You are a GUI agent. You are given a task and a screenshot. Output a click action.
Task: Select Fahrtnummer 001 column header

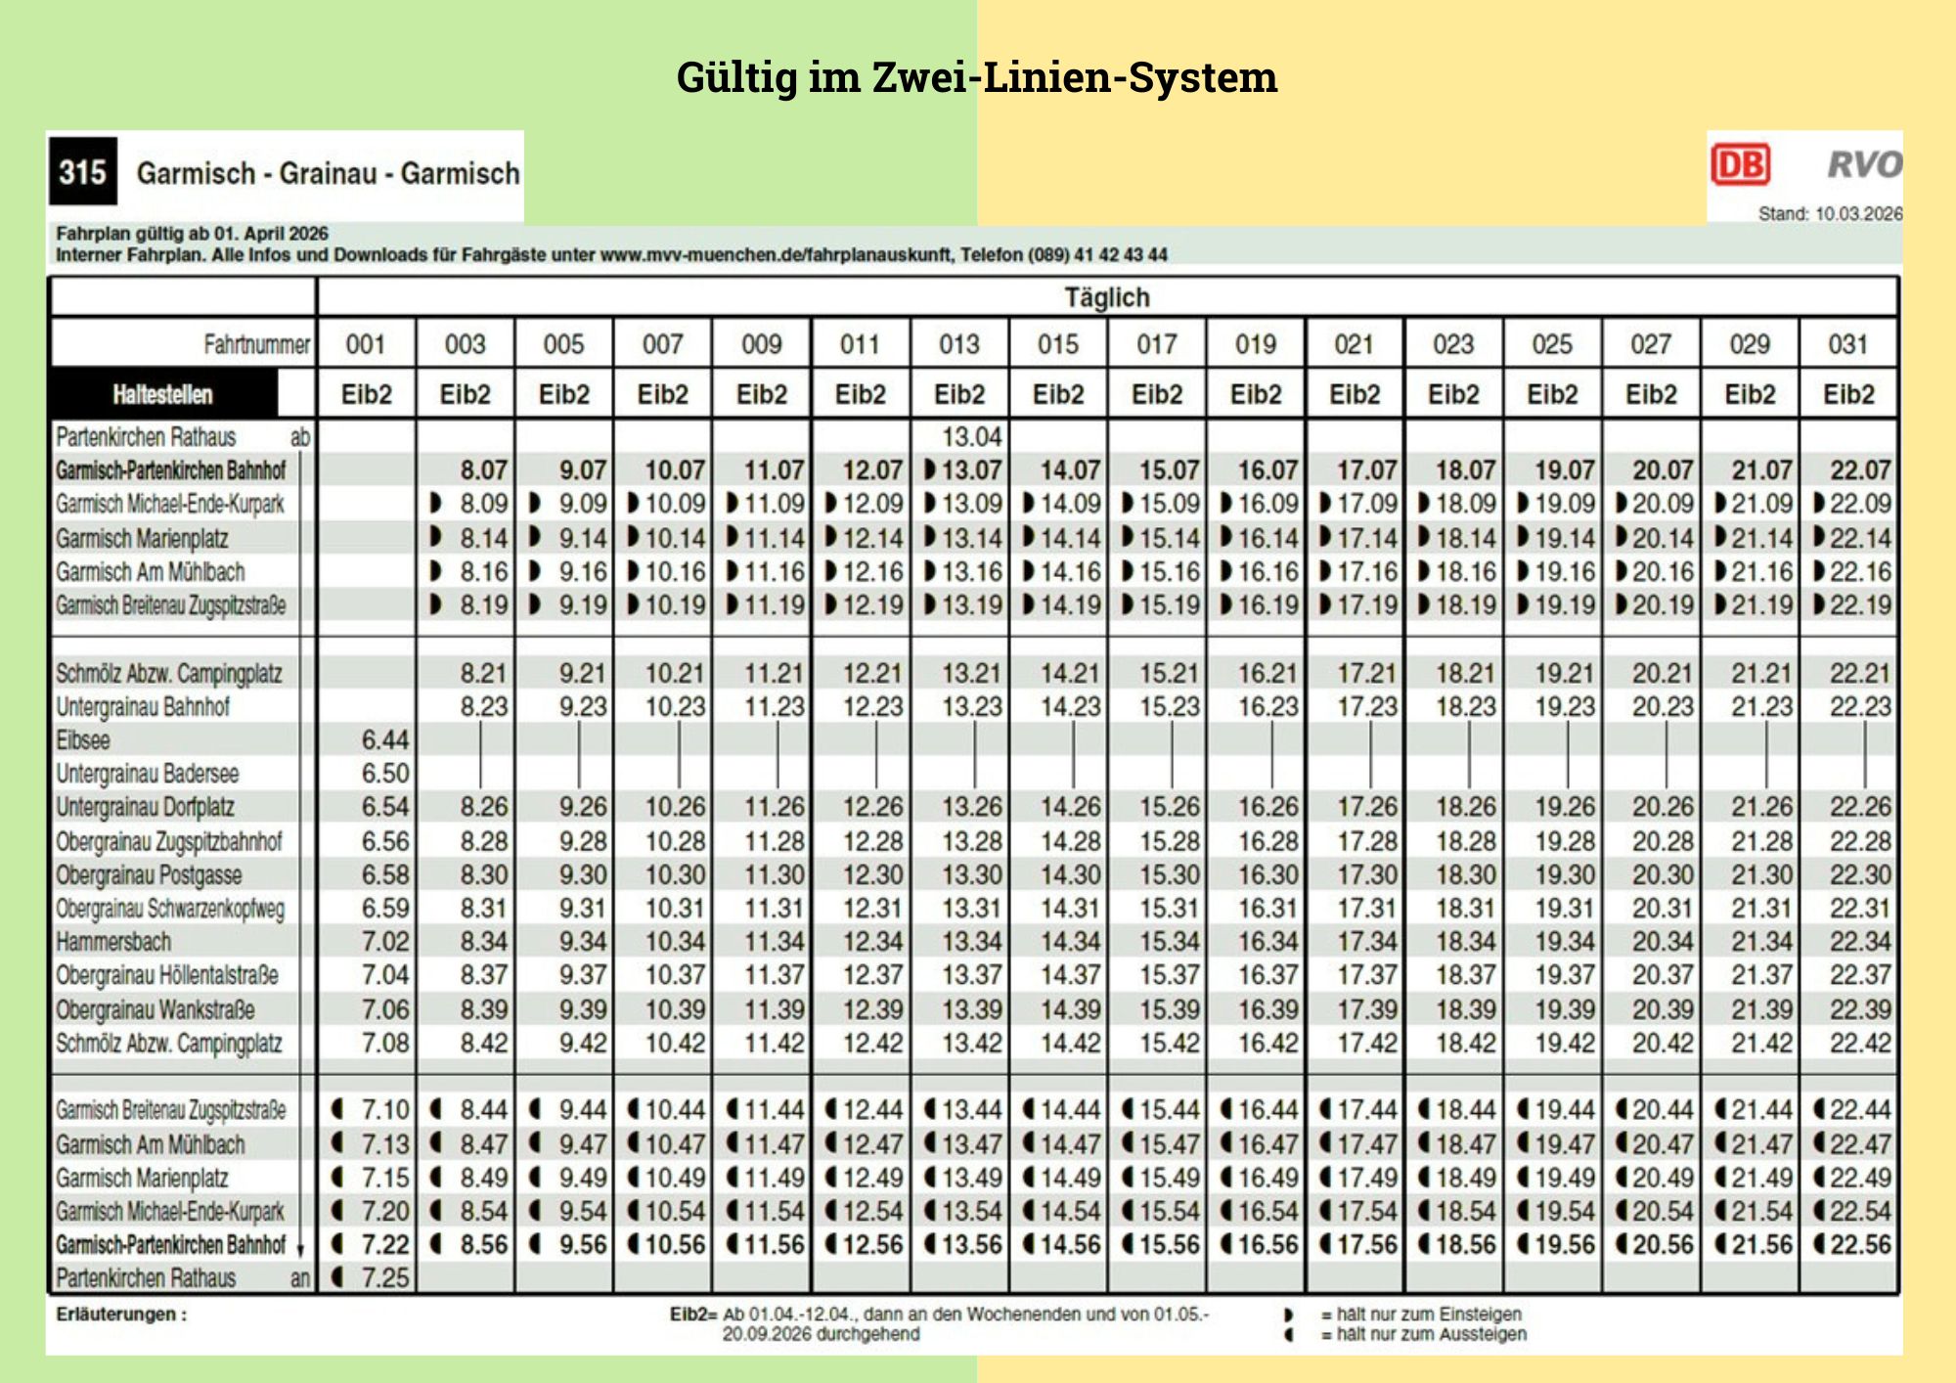(x=366, y=344)
